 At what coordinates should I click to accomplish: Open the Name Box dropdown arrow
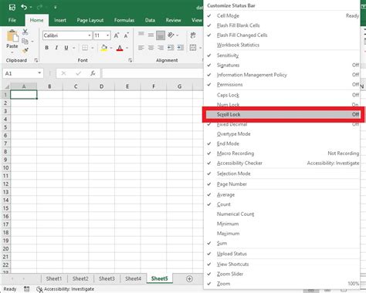tap(39, 73)
